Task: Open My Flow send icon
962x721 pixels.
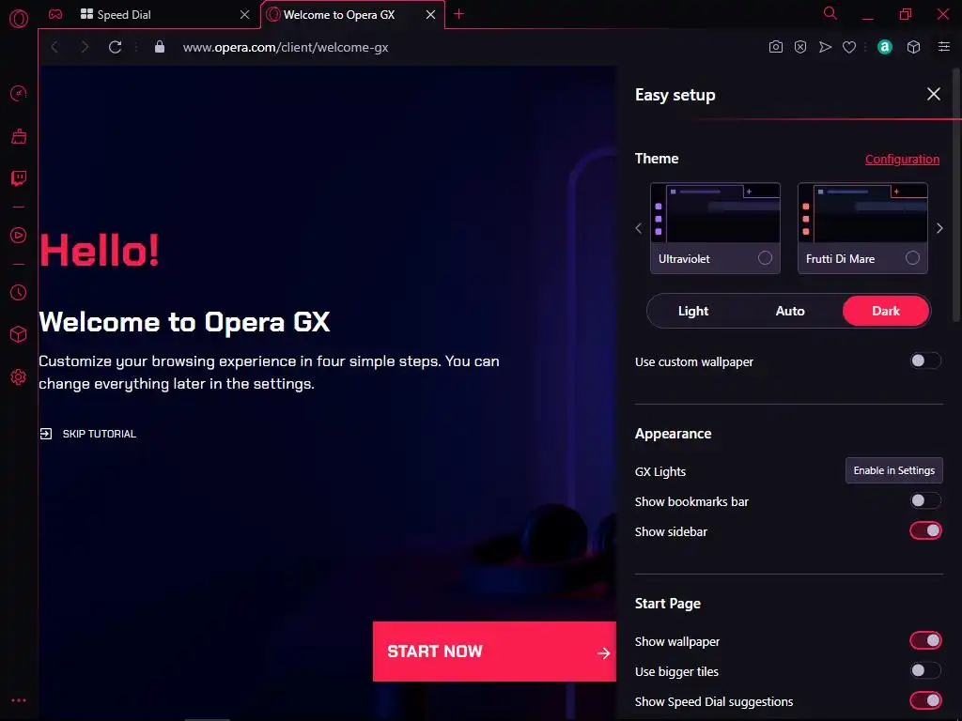Action: click(x=825, y=47)
